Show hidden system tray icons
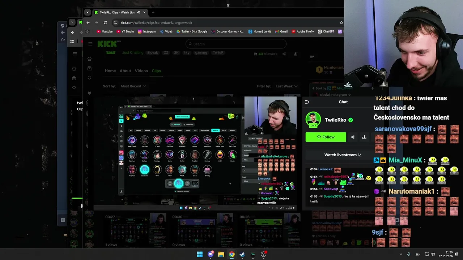 (401, 254)
